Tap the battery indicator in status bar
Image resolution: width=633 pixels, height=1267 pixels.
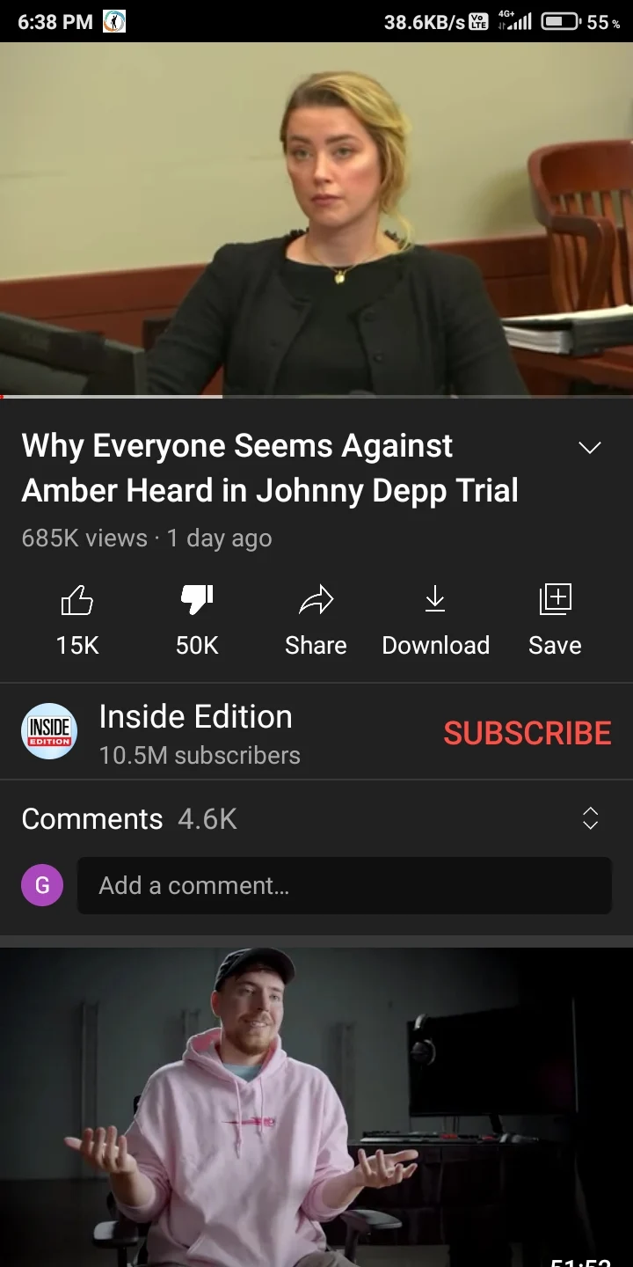[x=560, y=22]
